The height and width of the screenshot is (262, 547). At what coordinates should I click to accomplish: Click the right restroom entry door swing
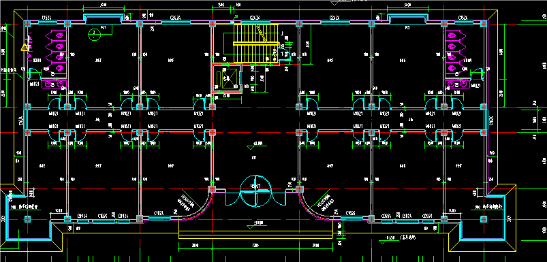(477, 74)
